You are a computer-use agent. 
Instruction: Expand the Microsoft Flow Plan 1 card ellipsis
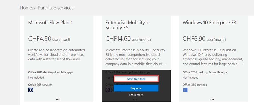click(58, 99)
